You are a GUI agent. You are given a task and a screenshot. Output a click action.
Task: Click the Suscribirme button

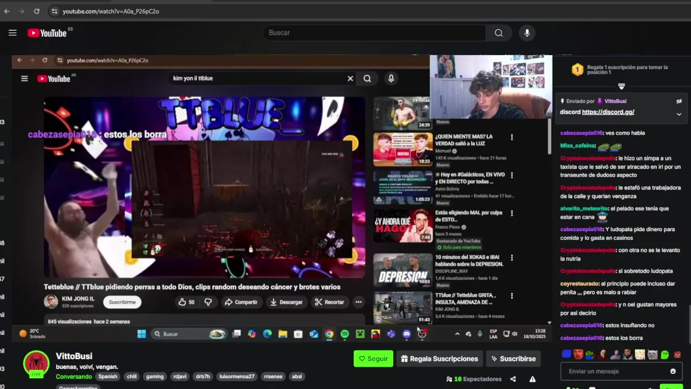[122, 302]
